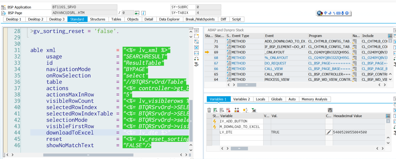The image size is (396, 159).
Task: Open the services icon beside the code editor
Action: tap(196, 59)
